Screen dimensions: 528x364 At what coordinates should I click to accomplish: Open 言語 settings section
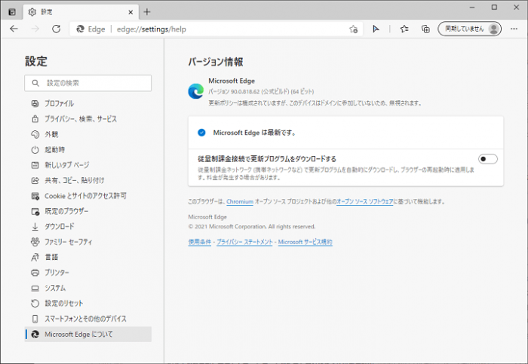click(x=88, y=257)
